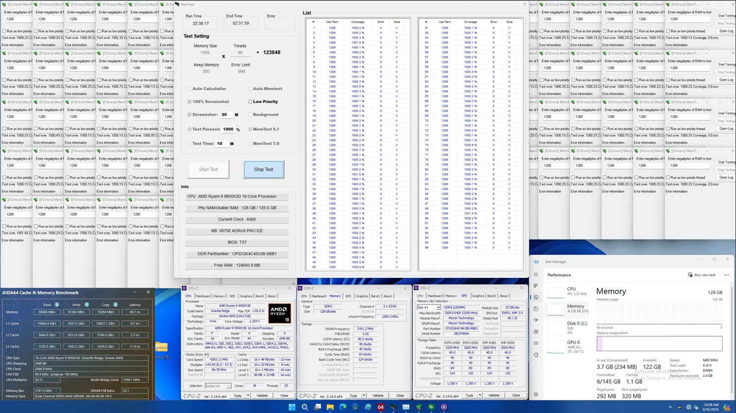Toggle Background checkbox in MemTest

tap(250, 114)
